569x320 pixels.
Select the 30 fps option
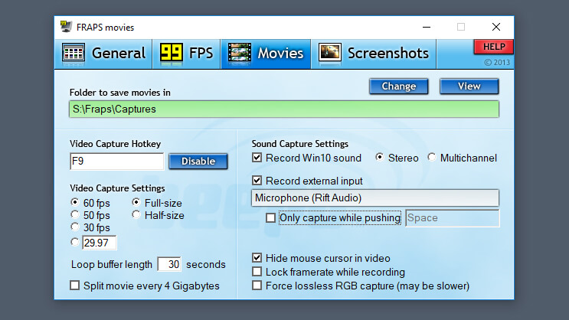tap(90, 227)
